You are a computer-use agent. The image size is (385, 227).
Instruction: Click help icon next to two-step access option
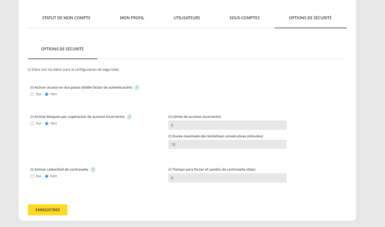[137, 88]
